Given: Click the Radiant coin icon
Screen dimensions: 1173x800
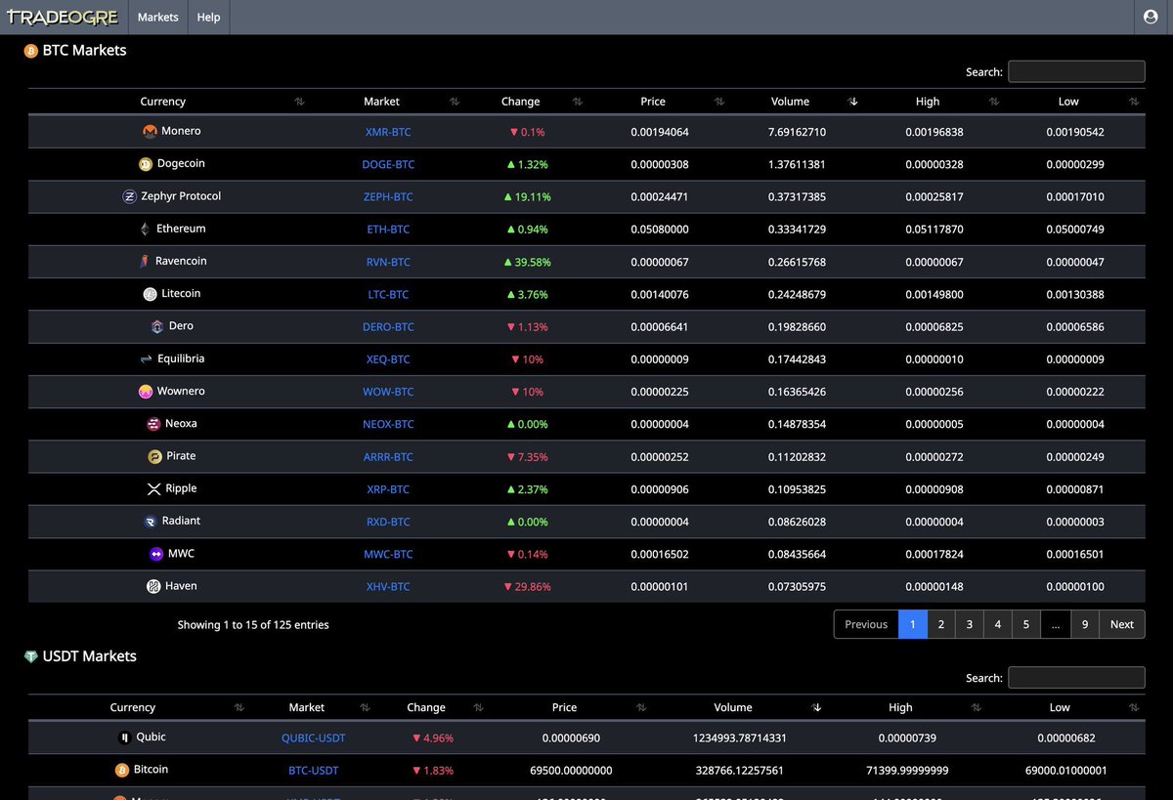Looking at the screenshot, I should pos(151,522).
